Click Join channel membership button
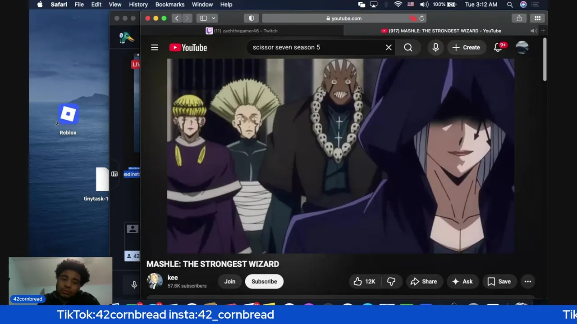Image resolution: width=577 pixels, height=324 pixels. (x=230, y=281)
